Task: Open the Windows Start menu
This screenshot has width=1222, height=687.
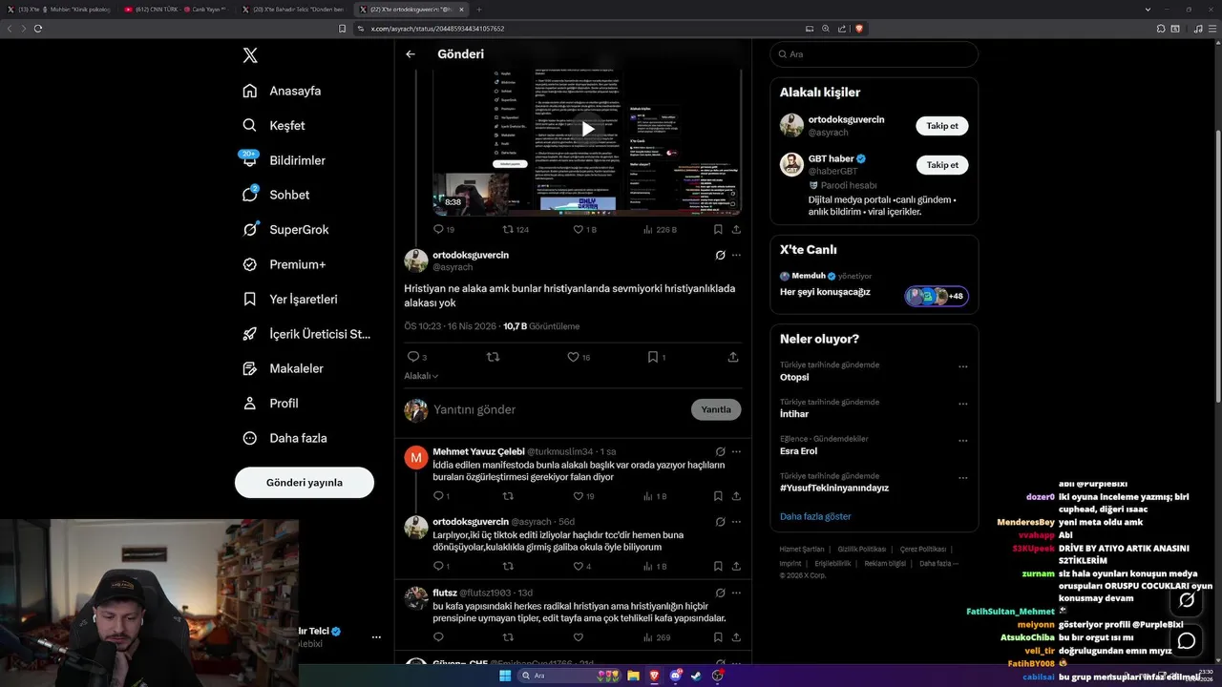Action: point(504,676)
